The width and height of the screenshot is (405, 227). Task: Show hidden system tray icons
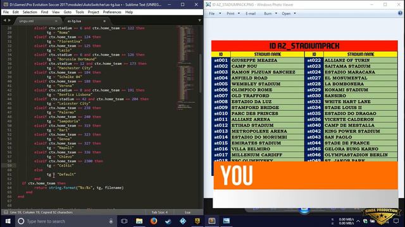coord(358,221)
